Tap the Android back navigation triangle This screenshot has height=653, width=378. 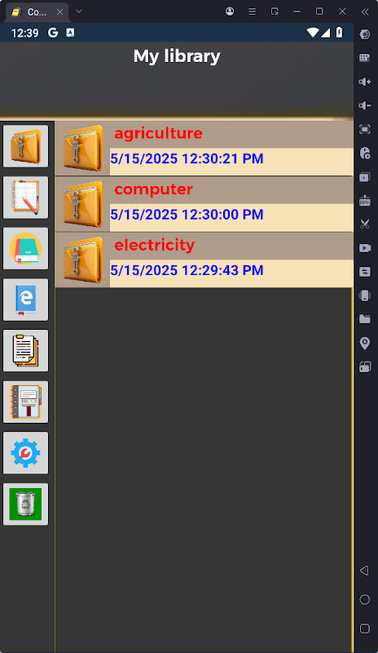pos(364,570)
